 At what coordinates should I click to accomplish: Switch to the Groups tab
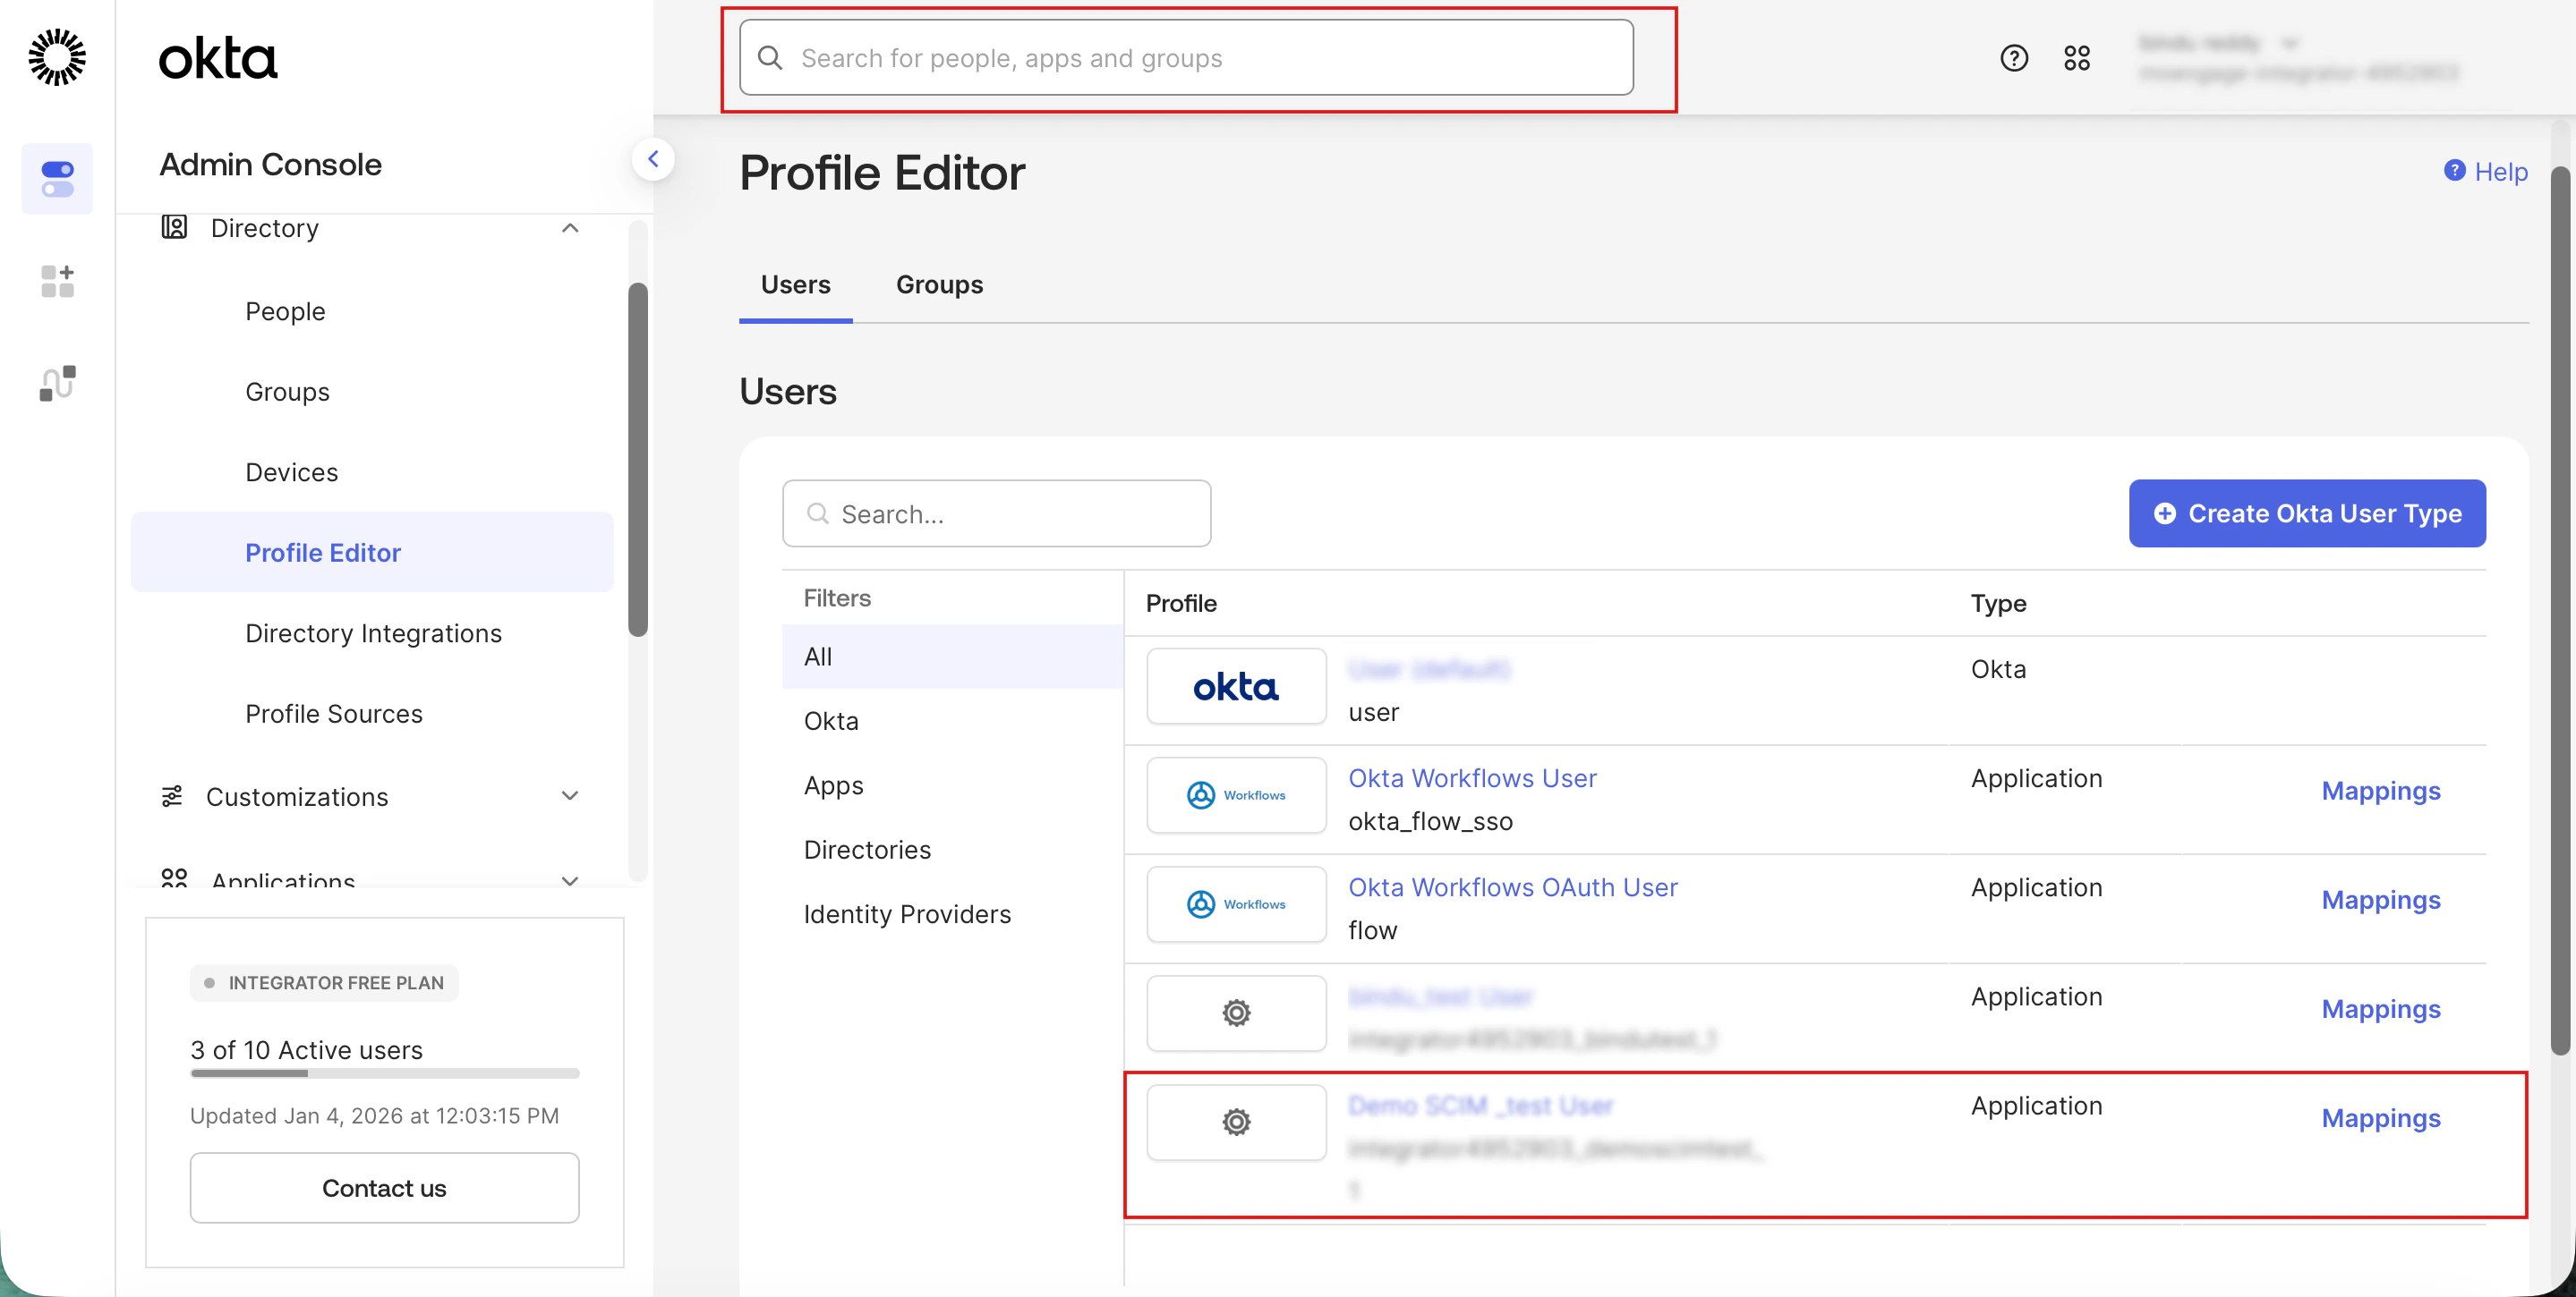pyautogui.click(x=938, y=284)
